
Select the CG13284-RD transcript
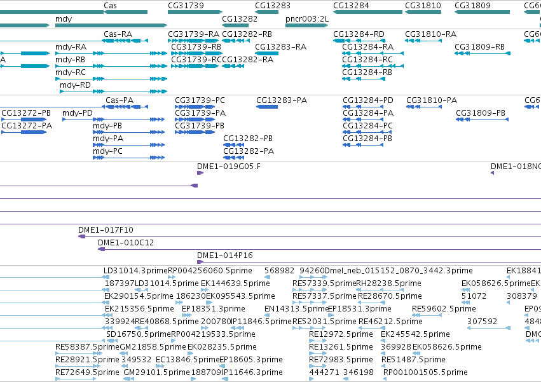359,41
